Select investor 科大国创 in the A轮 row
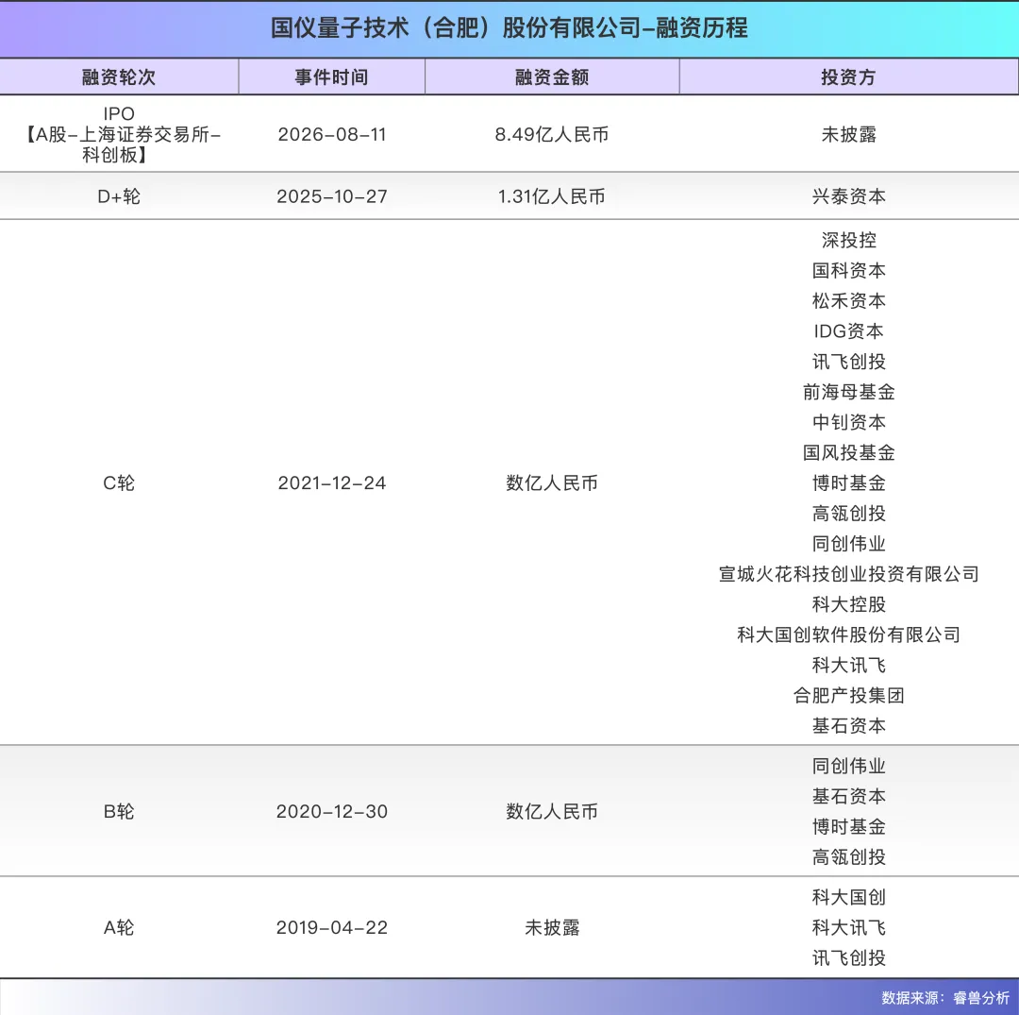 (849, 897)
